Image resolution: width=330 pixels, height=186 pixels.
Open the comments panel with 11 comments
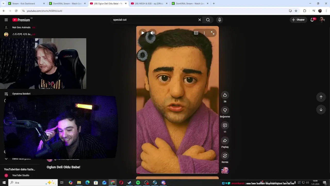click(x=225, y=125)
